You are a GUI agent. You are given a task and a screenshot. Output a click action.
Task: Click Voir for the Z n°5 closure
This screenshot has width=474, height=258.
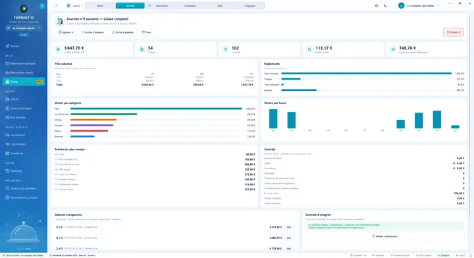(289, 227)
